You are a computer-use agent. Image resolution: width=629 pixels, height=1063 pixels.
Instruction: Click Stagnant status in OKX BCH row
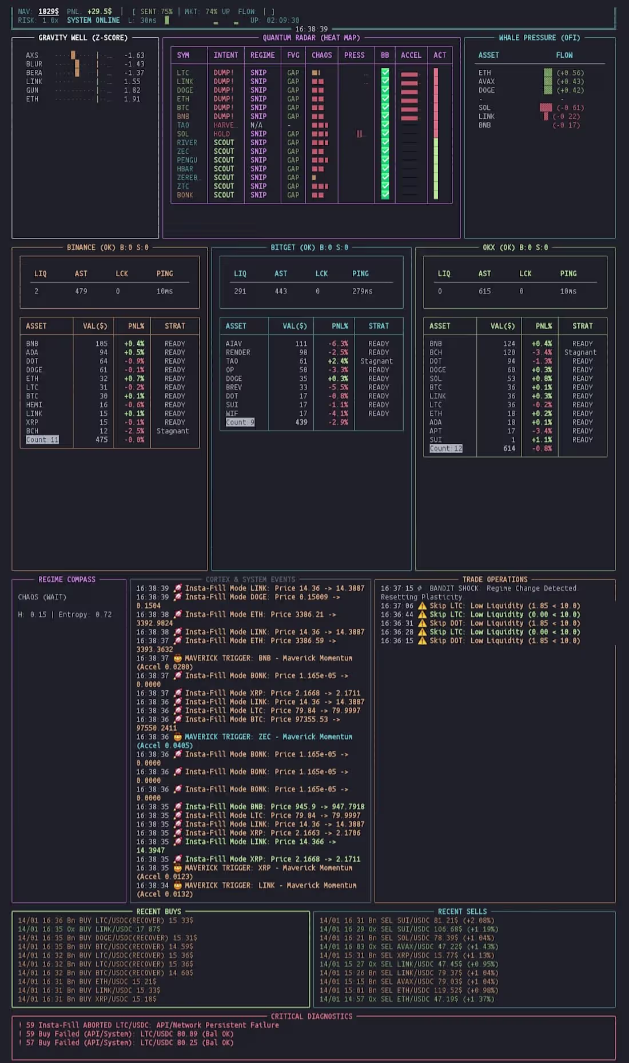[580, 352]
